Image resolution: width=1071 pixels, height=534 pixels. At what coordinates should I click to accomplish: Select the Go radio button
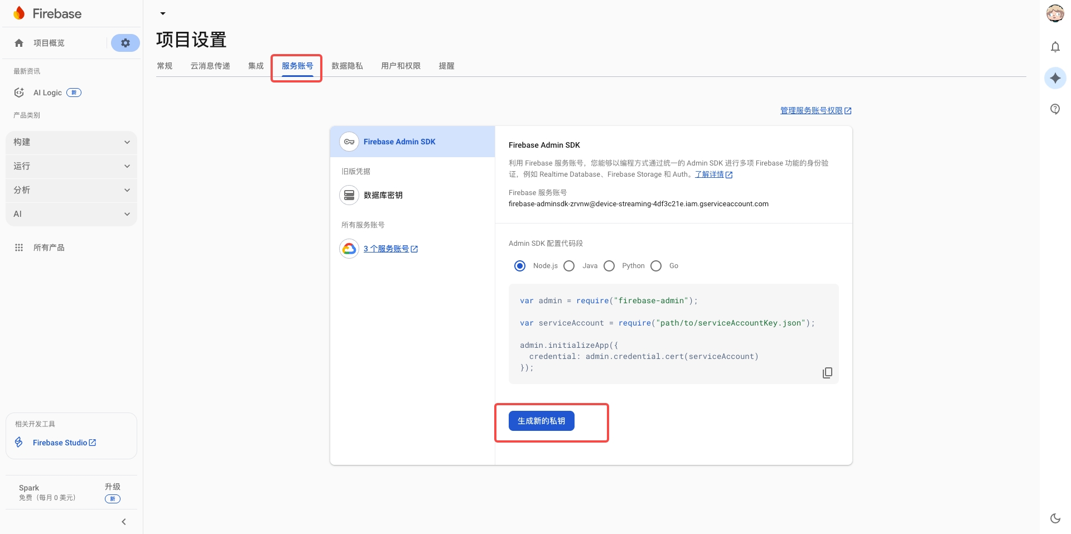coord(656,266)
